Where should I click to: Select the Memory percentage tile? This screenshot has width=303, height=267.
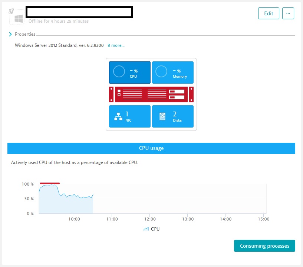pyautogui.click(x=173, y=73)
